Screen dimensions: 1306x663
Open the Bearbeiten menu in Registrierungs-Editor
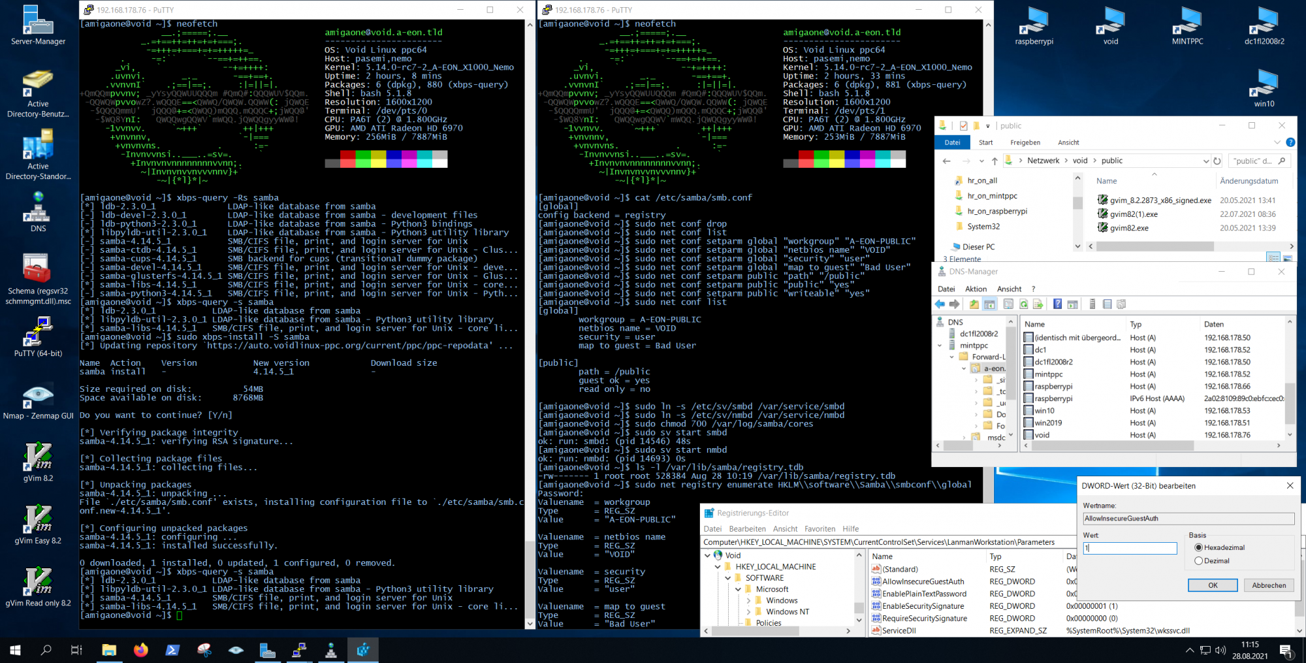747,529
